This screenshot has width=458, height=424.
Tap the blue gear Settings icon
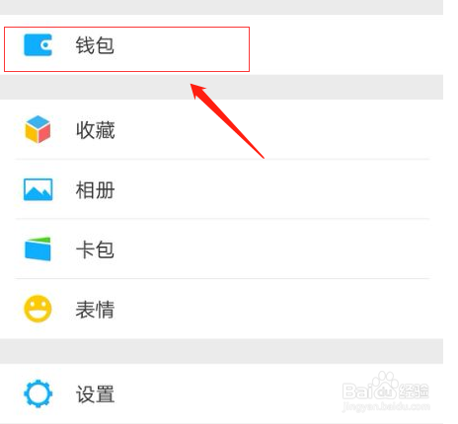pos(38,393)
